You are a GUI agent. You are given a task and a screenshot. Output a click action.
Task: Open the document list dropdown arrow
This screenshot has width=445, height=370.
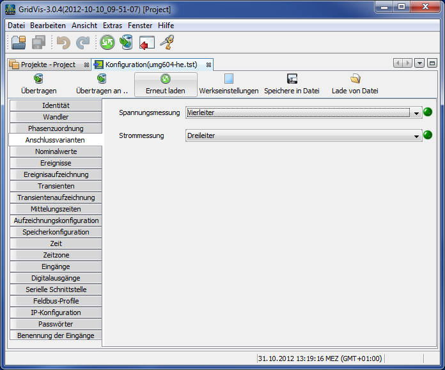[x=419, y=63]
